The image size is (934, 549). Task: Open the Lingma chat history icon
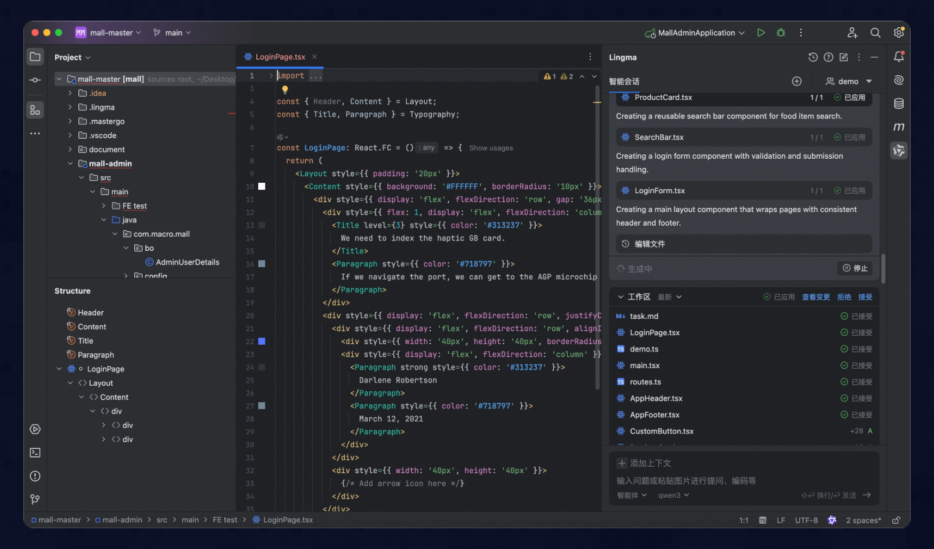click(813, 57)
